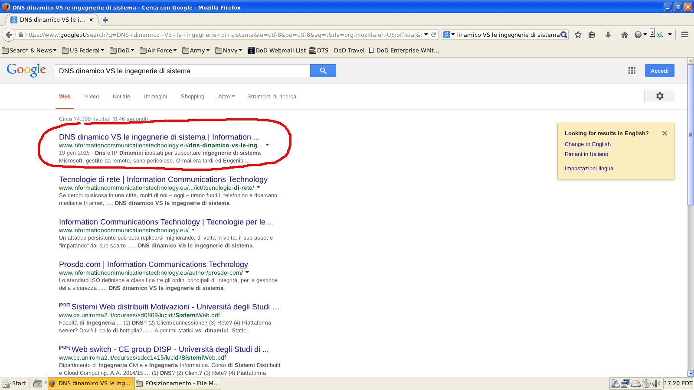Open Strumenti di ricerca

coord(272,96)
